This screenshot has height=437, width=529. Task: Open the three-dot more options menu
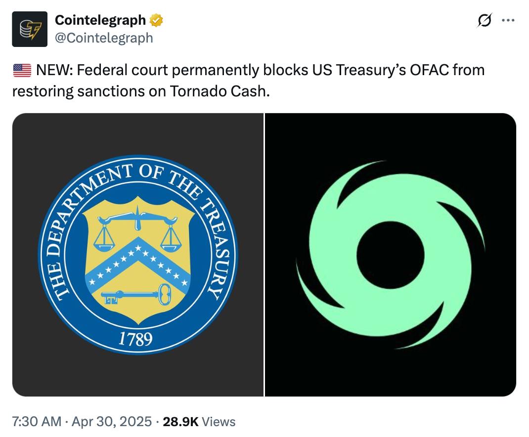pos(508,20)
